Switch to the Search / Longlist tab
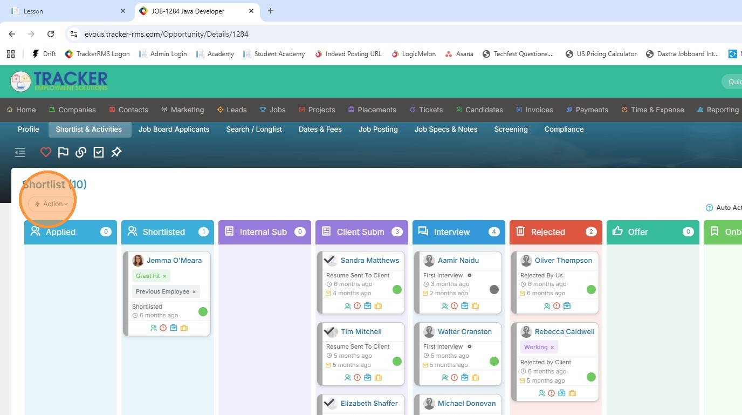The width and height of the screenshot is (742, 415). (x=254, y=129)
